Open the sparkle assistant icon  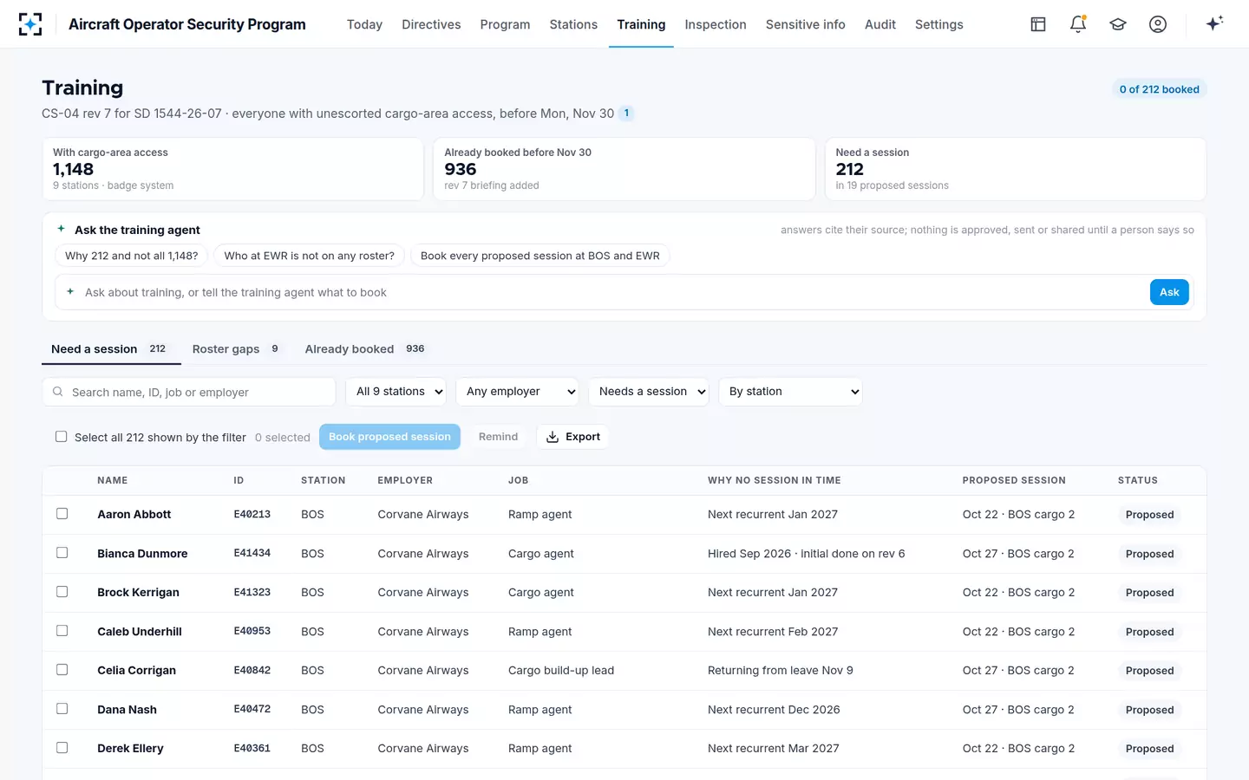pos(1214,23)
